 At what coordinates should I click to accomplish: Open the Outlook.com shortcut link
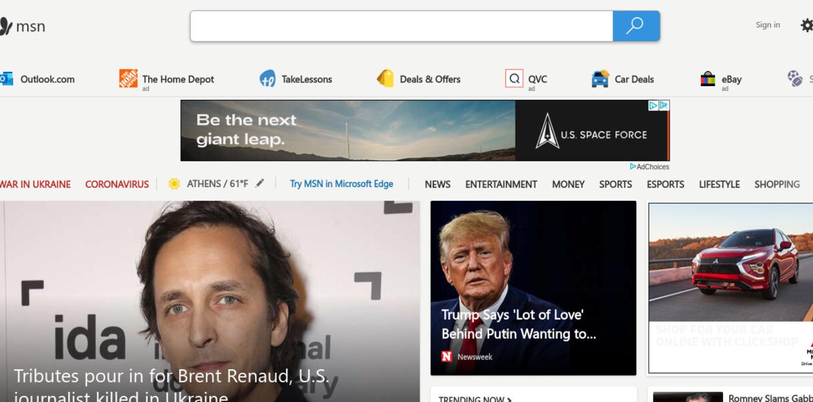(48, 79)
